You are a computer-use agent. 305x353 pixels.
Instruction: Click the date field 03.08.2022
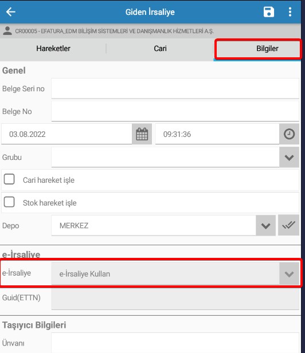[x=67, y=134]
